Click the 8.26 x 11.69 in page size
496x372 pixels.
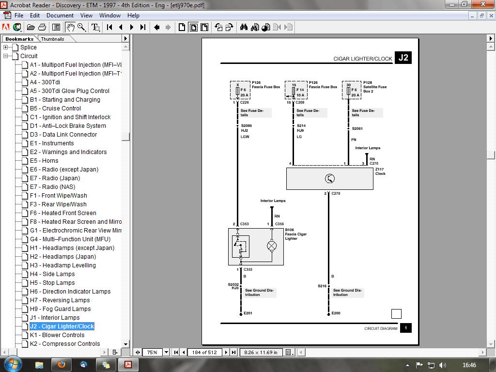click(x=261, y=352)
